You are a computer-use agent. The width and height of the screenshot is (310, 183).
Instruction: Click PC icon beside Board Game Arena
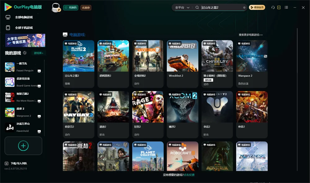pos(39,86)
